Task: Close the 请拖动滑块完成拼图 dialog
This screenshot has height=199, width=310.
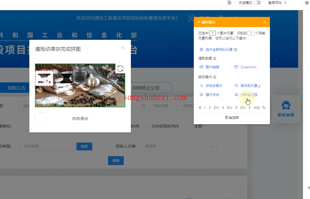Action: point(123,48)
